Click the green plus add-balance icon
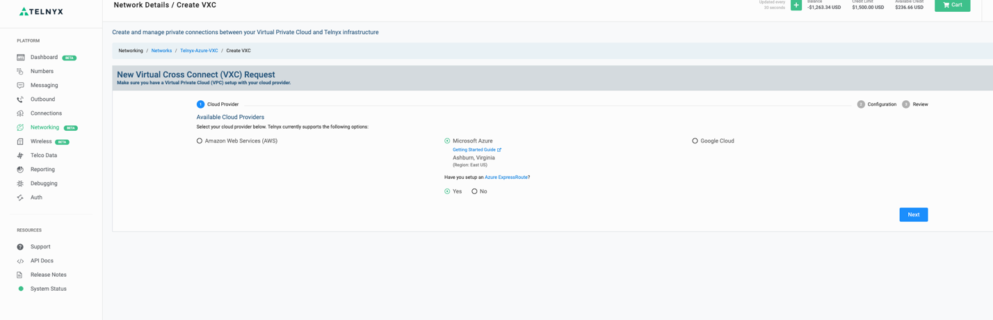The image size is (993, 320). coord(796,5)
